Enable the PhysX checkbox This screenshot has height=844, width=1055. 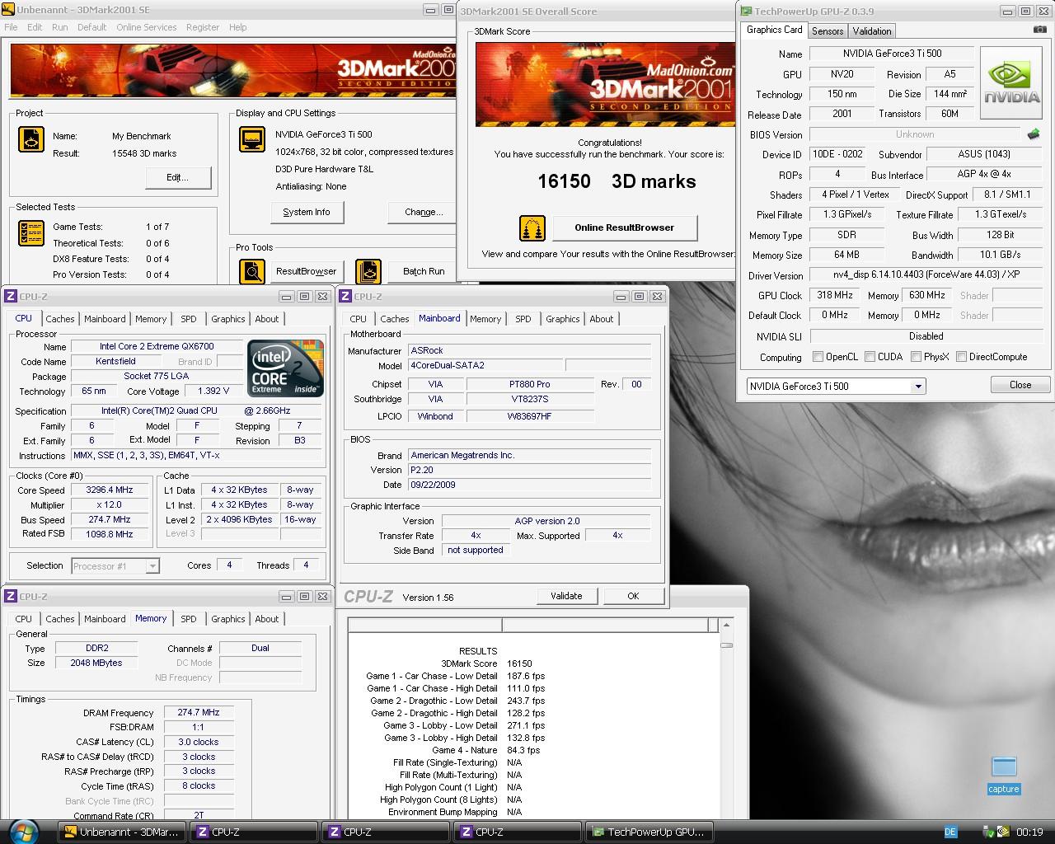(917, 357)
